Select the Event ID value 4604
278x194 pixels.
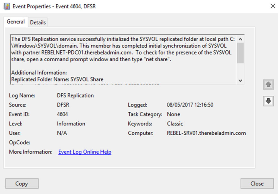(63, 114)
